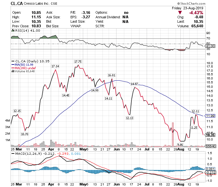The height and width of the screenshot is (187, 218).
Task: Click the 14.45 trough price label
Action: [x=66, y=96]
